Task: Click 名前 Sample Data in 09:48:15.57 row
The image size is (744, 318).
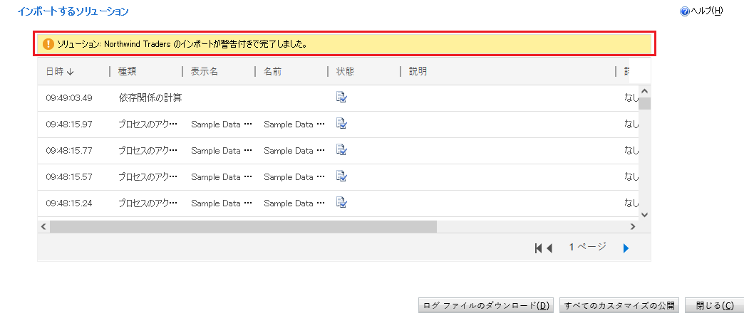Action: click(x=294, y=176)
